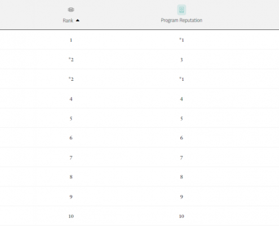Click the first *2 rank entry
279x226 pixels.
71,59
